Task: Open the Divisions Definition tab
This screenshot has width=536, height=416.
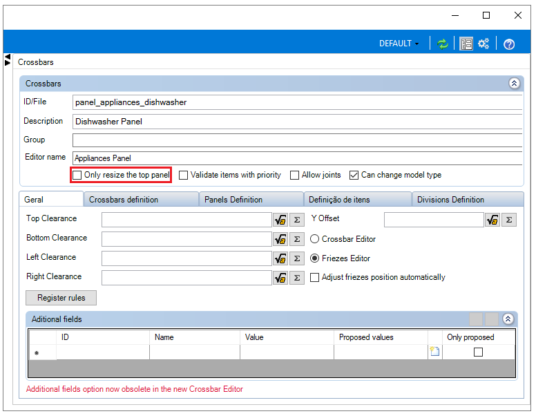Action: coord(468,200)
